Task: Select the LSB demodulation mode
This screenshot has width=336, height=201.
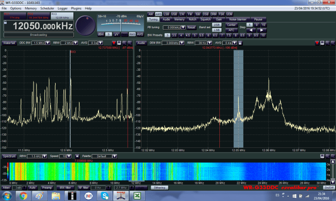Action: pos(167,14)
